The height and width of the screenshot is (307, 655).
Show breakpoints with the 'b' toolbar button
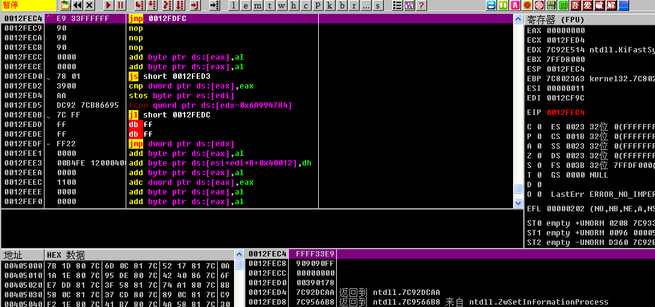point(342,5)
